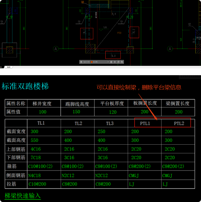Click the 箍筋 row label
The width and height of the screenshot is (201, 202).
pos(12,166)
